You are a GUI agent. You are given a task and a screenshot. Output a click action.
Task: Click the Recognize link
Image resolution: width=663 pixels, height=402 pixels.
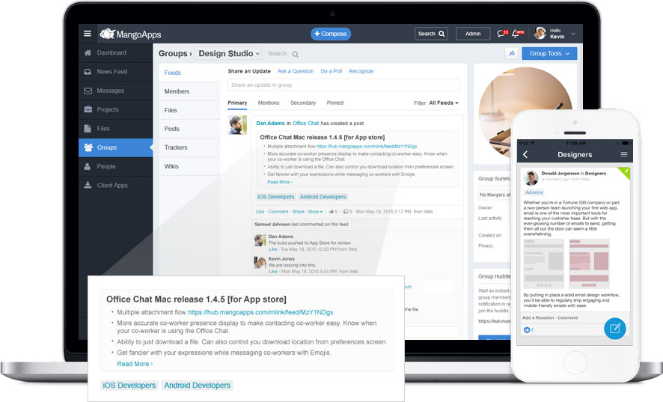pos(361,71)
